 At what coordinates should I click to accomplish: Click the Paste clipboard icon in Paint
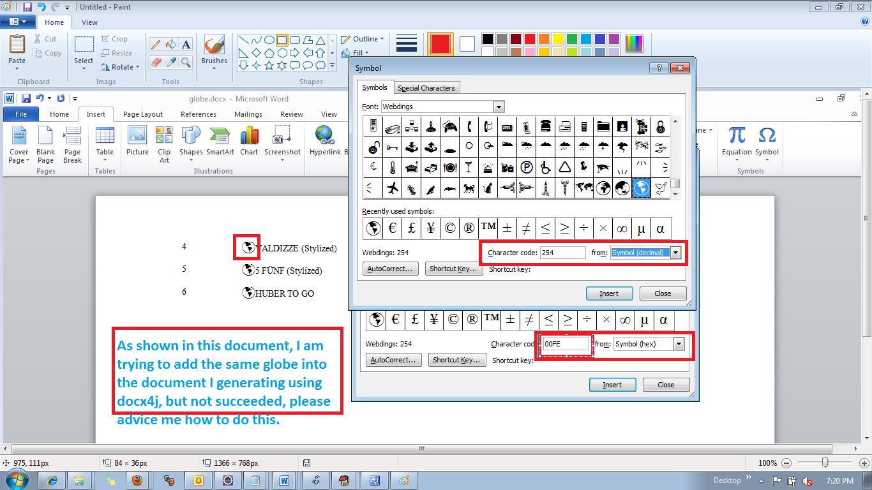(x=17, y=45)
